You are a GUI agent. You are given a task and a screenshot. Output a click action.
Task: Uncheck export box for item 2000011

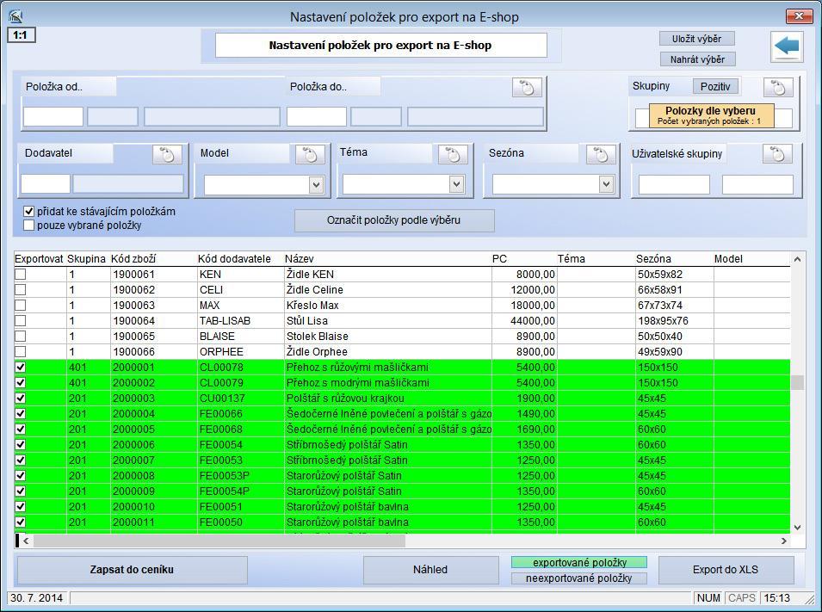pyautogui.click(x=21, y=522)
